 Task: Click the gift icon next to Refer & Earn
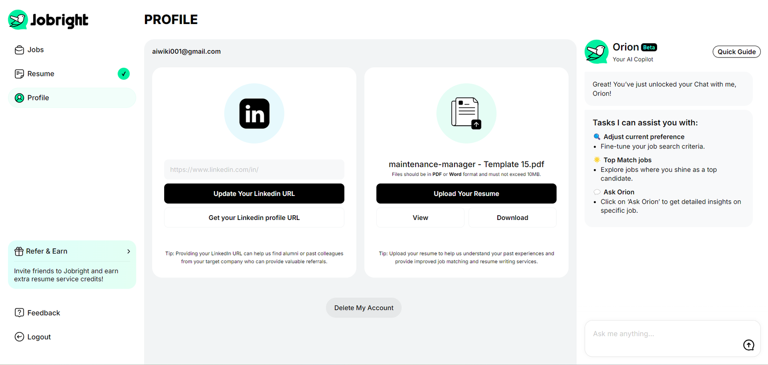(x=19, y=251)
